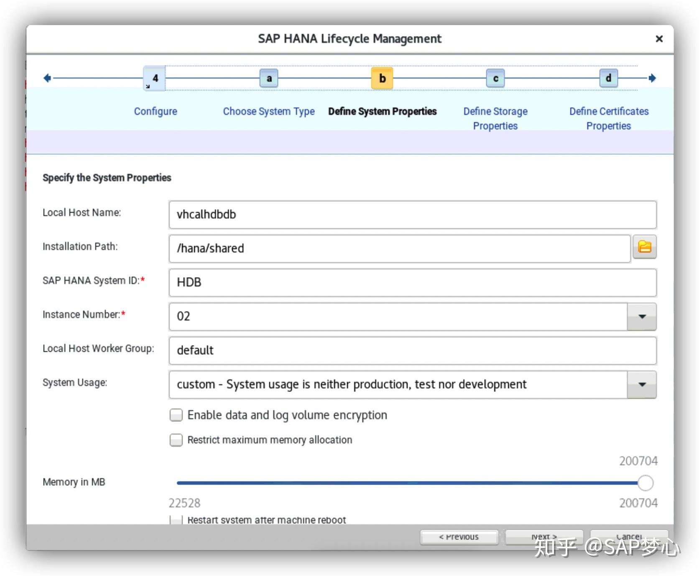This screenshot has width=699, height=576.
Task: Open the Instance Number dropdown arrow
Action: tap(642, 316)
